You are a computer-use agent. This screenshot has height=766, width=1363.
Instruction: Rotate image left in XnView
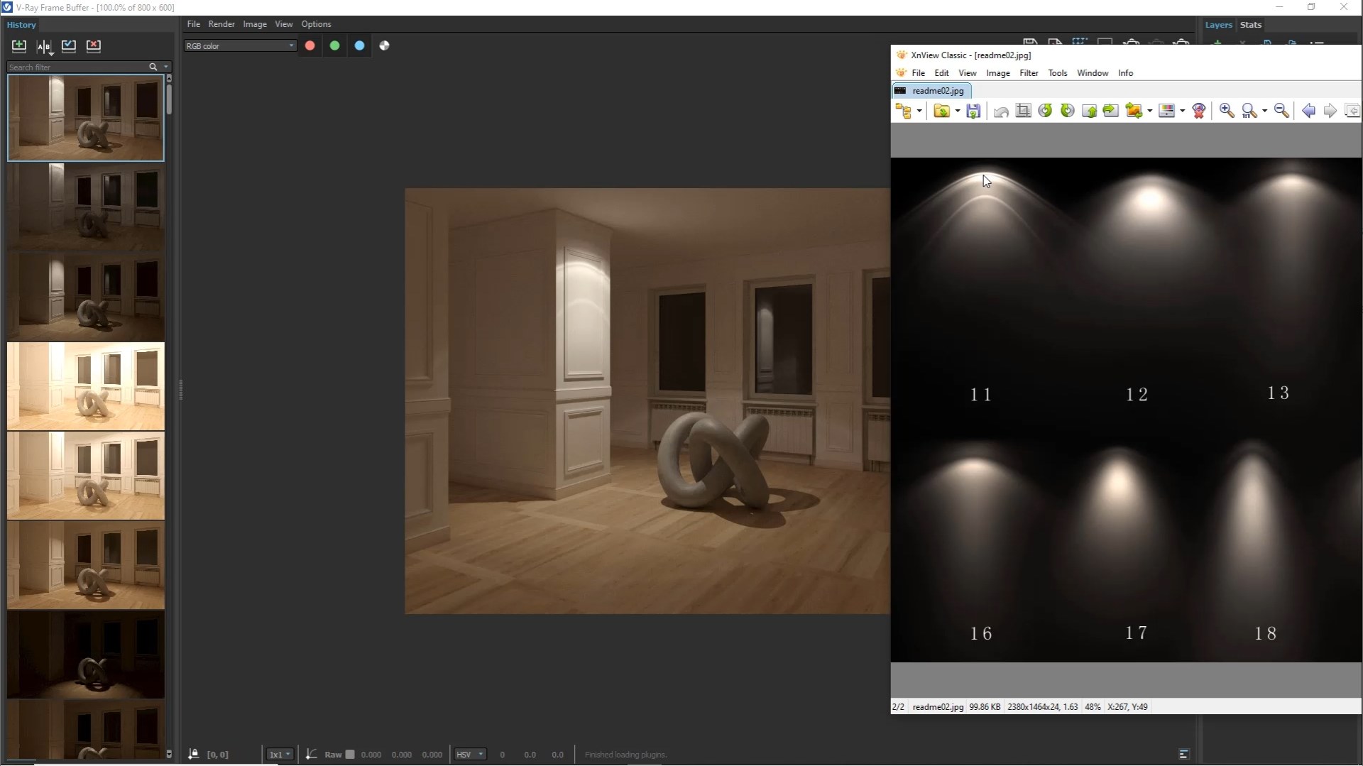pos(1045,111)
